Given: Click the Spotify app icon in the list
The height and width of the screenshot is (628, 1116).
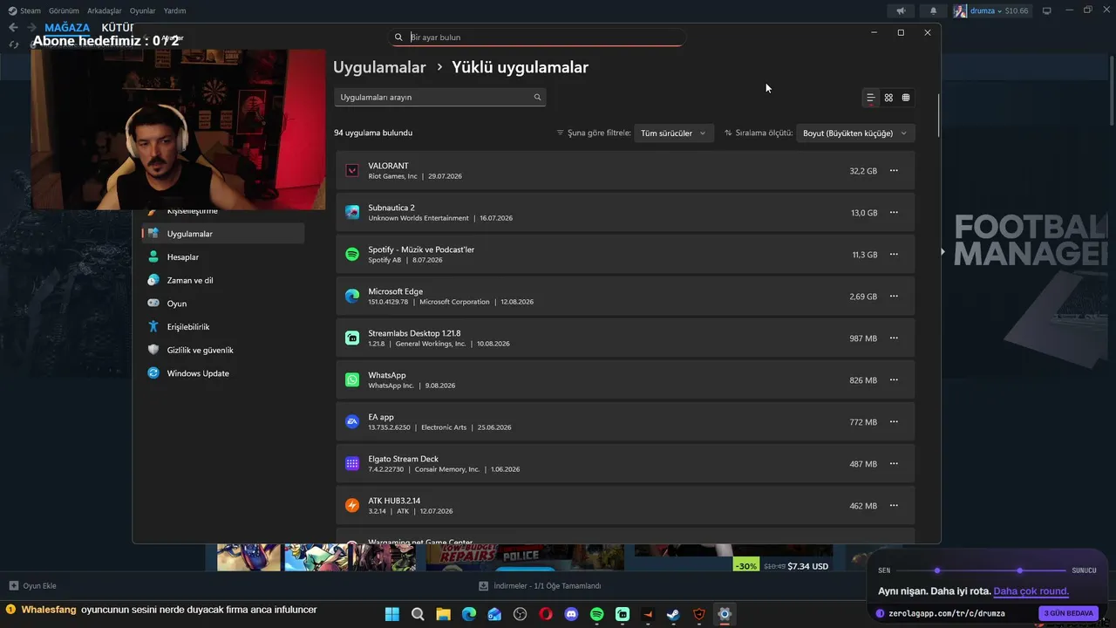Looking at the screenshot, I should [x=352, y=255].
